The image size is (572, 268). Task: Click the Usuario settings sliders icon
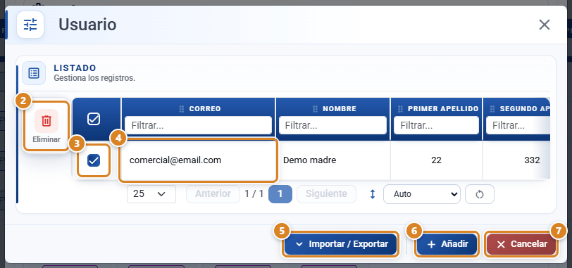point(30,25)
